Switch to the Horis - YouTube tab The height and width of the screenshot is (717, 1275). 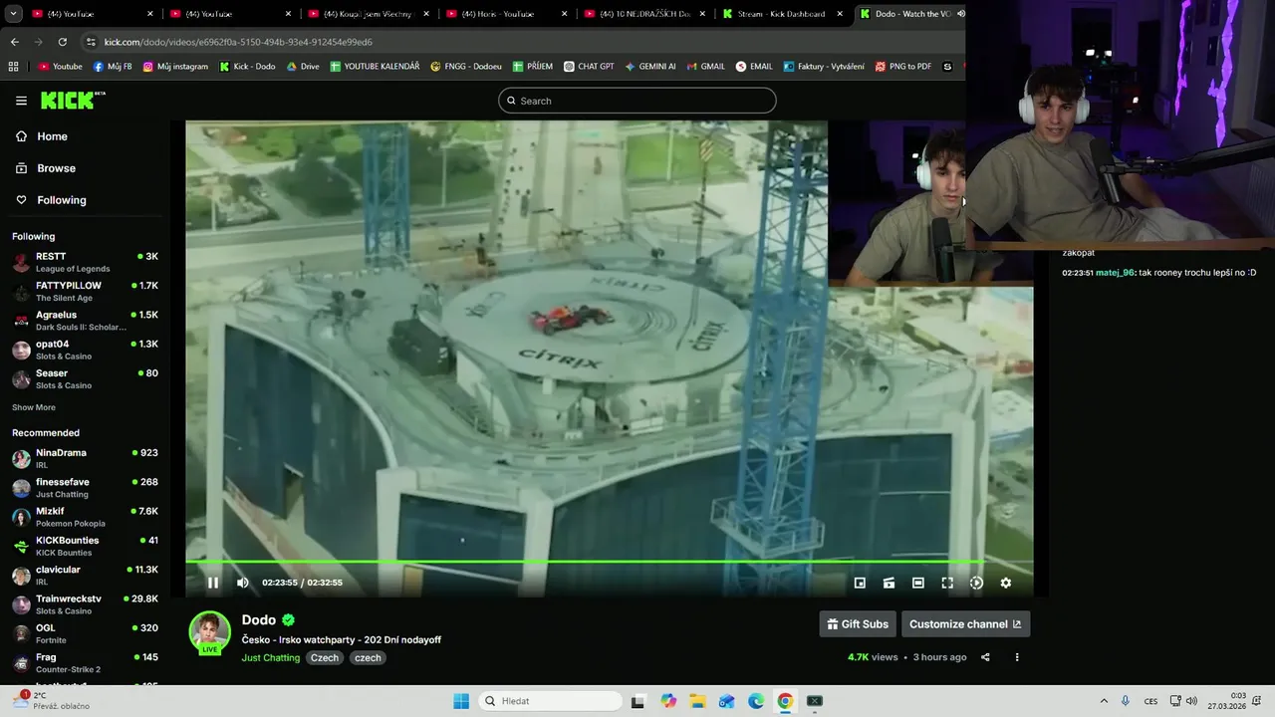point(506,14)
